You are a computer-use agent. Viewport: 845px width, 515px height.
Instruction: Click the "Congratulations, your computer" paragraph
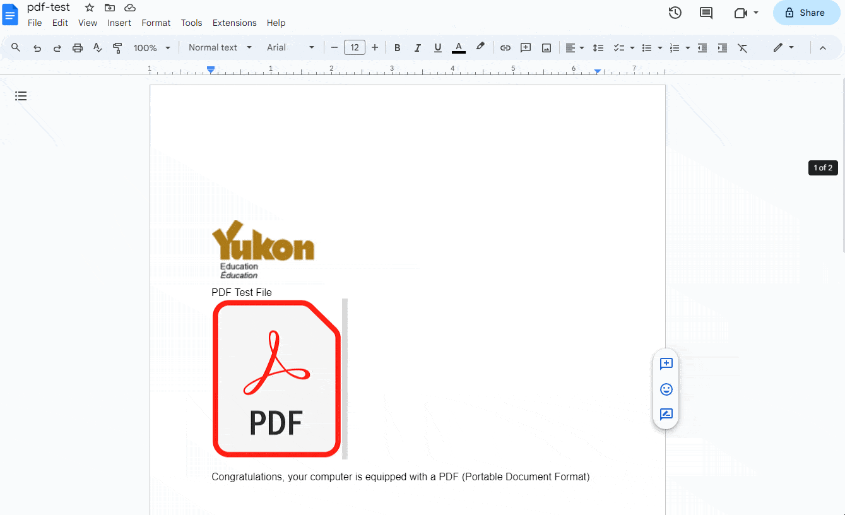pos(401,477)
